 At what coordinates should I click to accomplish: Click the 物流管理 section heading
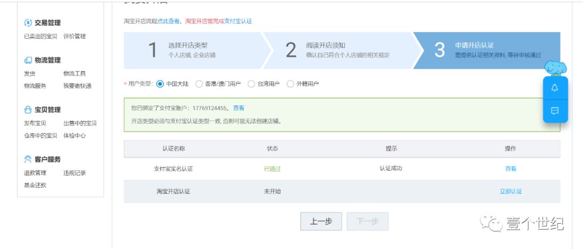click(x=48, y=60)
